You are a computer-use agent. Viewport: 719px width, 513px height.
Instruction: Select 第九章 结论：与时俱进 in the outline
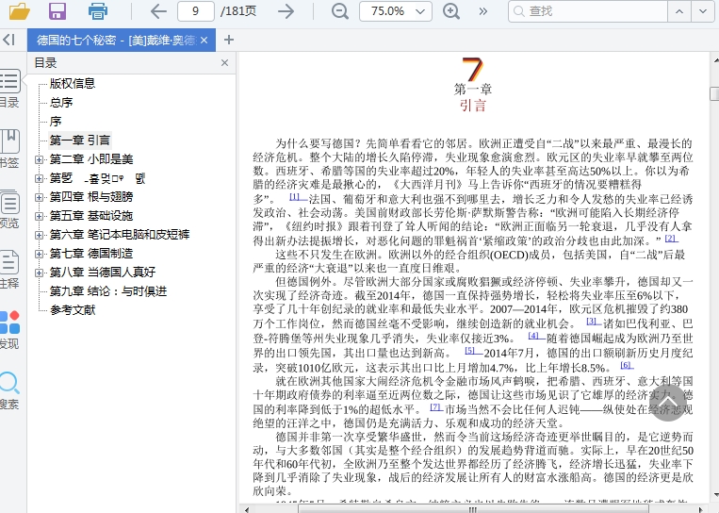click(108, 291)
